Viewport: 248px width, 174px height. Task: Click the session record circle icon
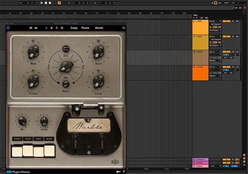point(69,3)
